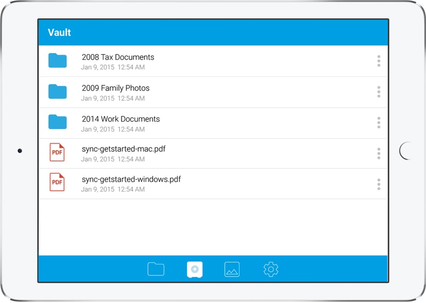Open the overflow menu for 2008 Tax Documents
The height and width of the screenshot is (303, 426).
[x=379, y=61]
